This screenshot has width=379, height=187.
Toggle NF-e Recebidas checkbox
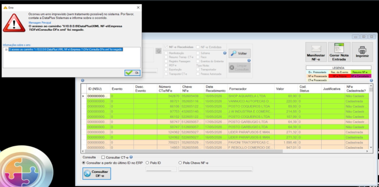tap(166, 47)
